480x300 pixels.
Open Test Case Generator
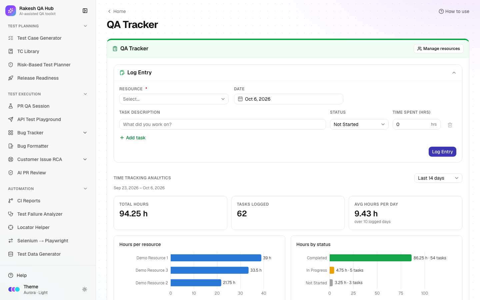click(48, 38)
